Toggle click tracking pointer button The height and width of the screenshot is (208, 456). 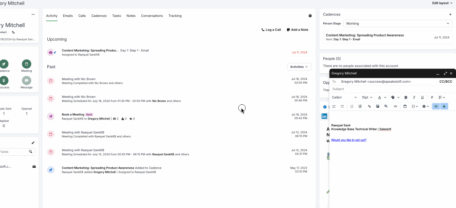(444, 106)
